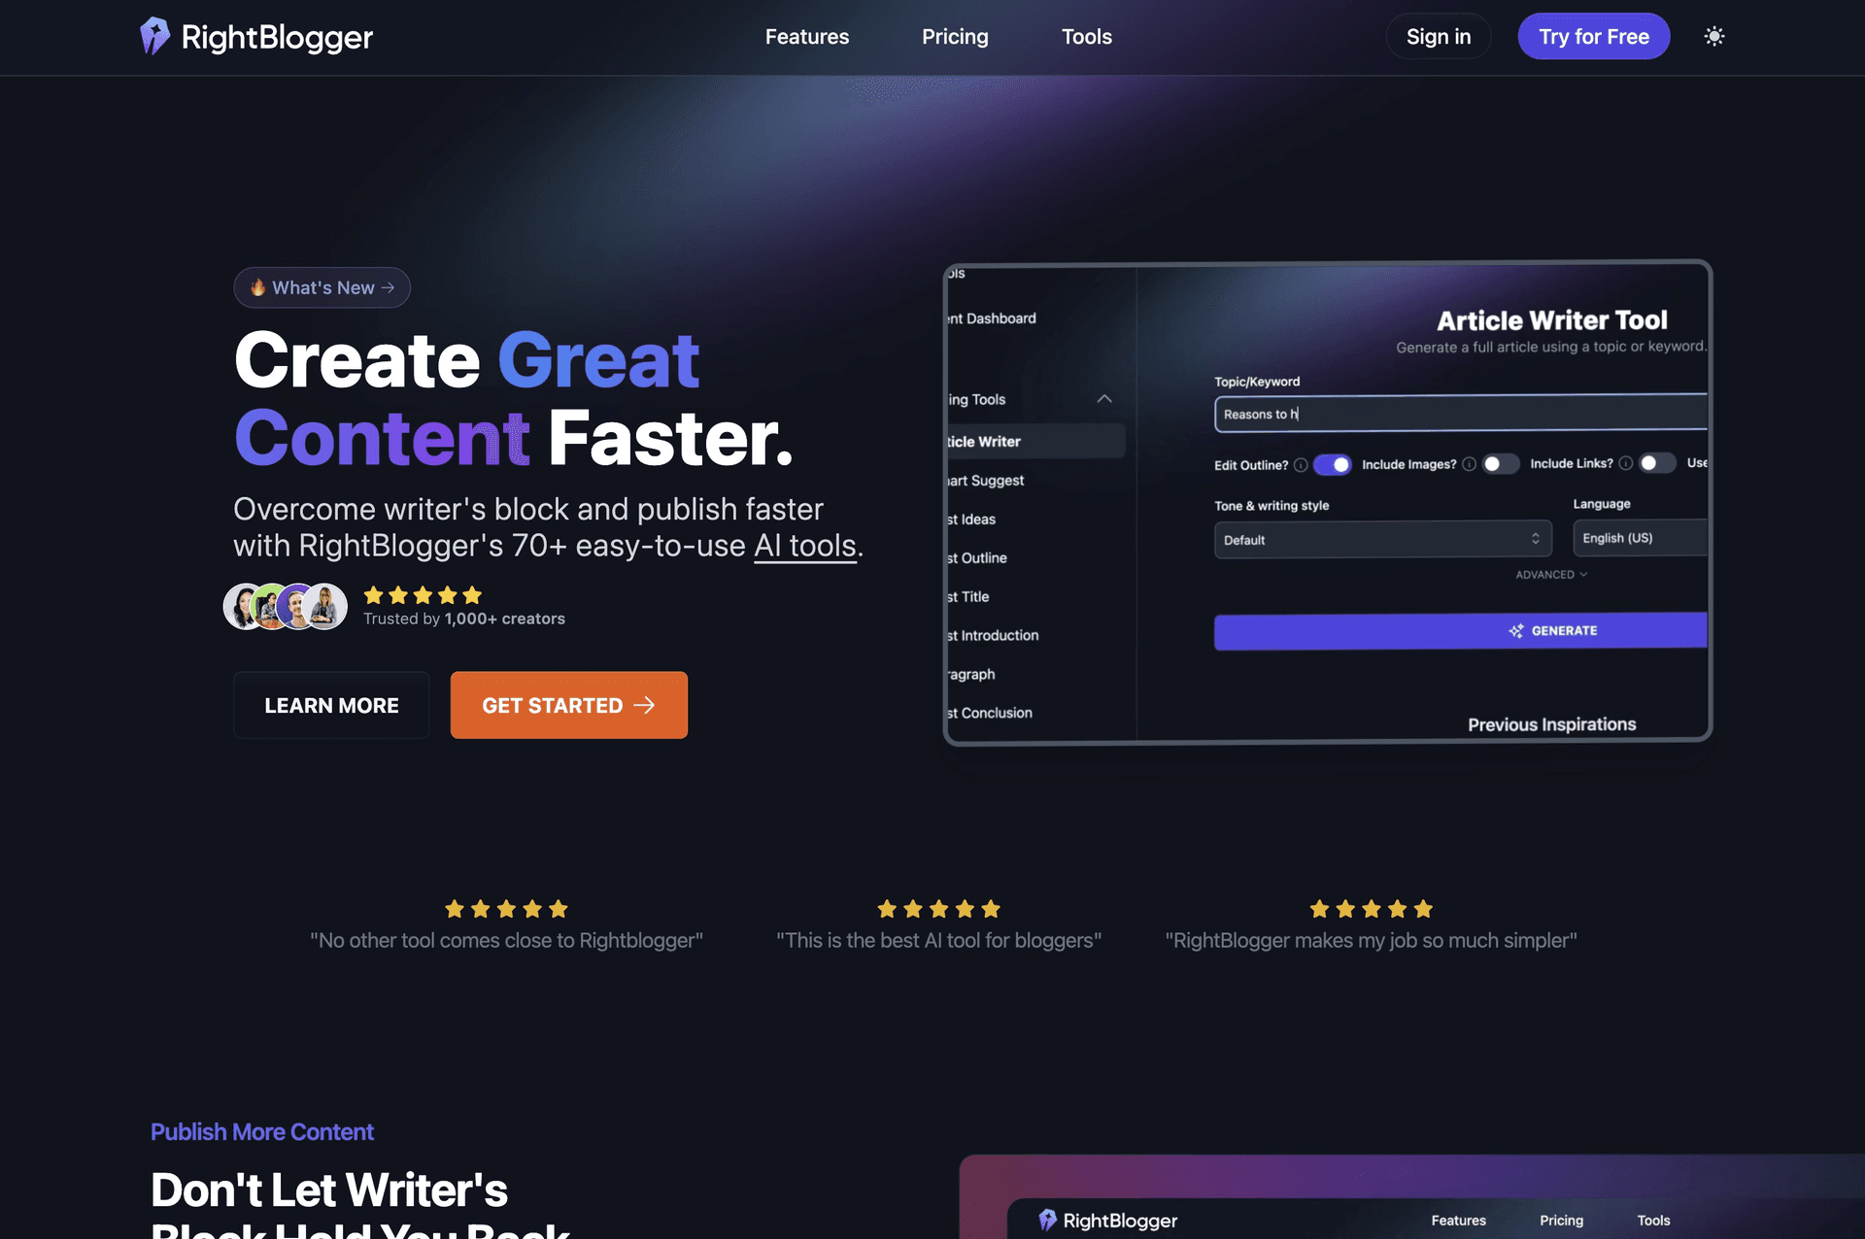The height and width of the screenshot is (1239, 1865).
Task: Click the creator avatars group
Action: click(x=286, y=607)
